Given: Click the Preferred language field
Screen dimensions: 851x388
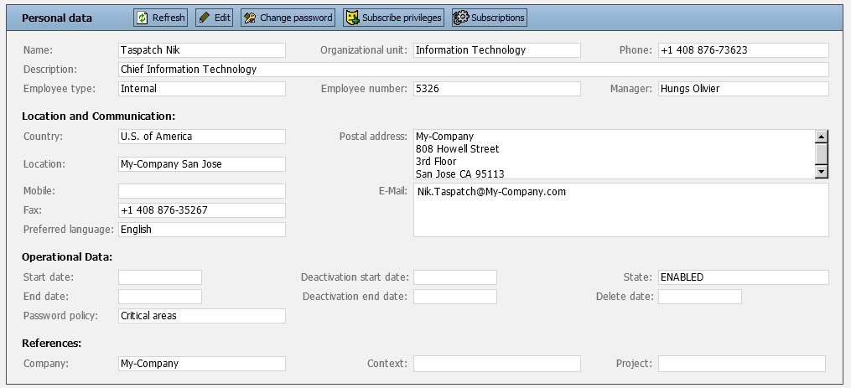Looking at the screenshot, I should click(x=201, y=230).
